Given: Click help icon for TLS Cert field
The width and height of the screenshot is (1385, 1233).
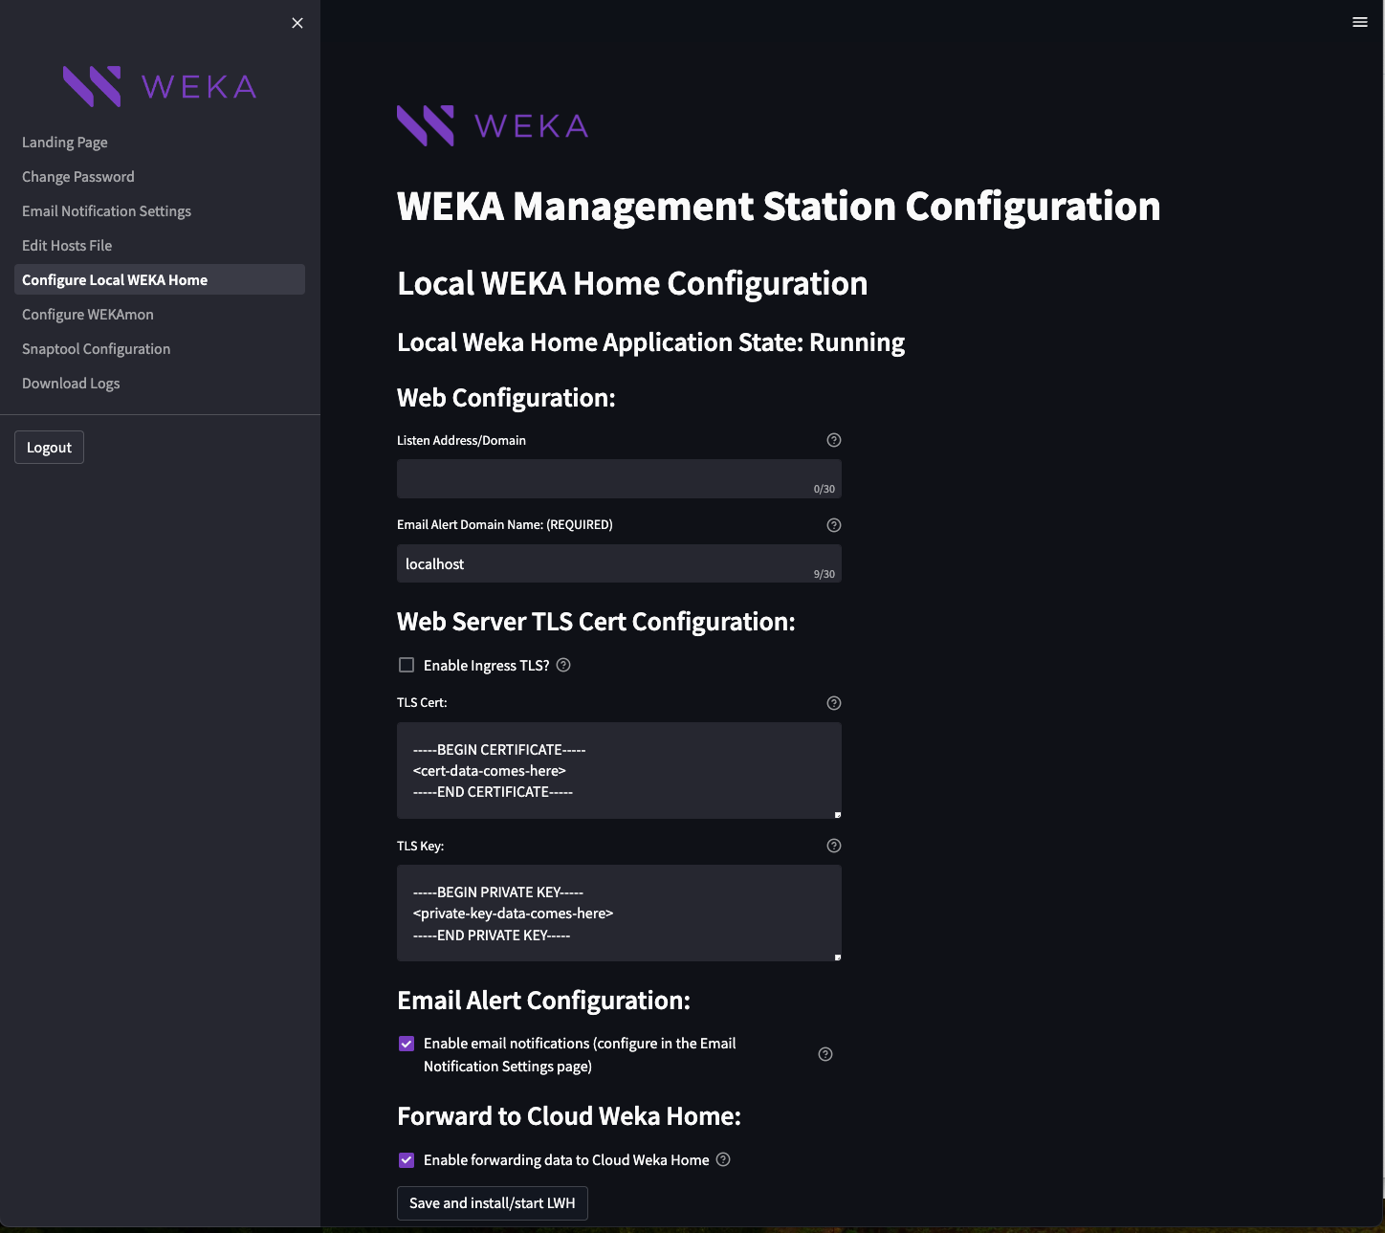Looking at the screenshot, I should [x=833, y=703].
